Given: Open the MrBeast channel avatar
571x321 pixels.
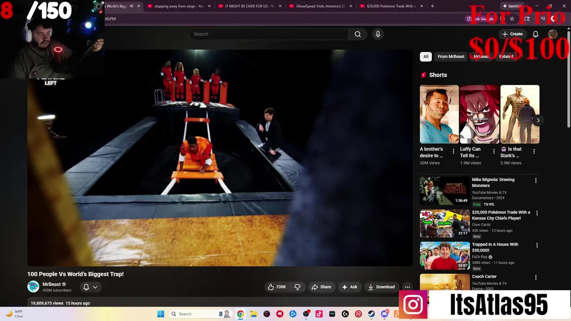Looking at the screenshot, I should [33, 287].
